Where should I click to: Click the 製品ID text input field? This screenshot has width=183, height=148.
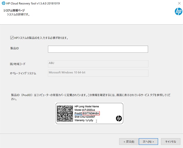(98, 49)
